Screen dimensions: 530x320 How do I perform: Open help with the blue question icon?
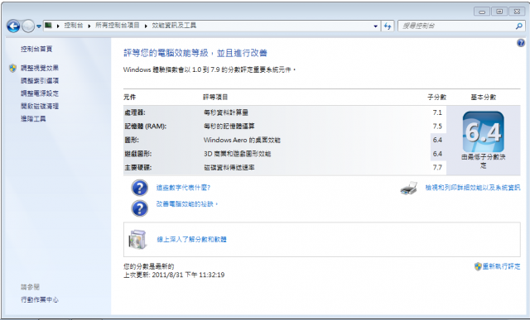click(x=521, y=43)
